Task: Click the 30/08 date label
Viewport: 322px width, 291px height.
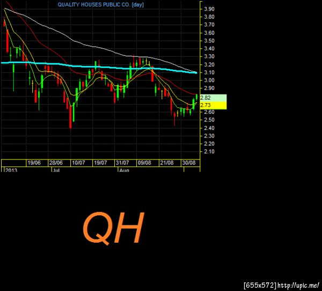Action: point(189,163)
